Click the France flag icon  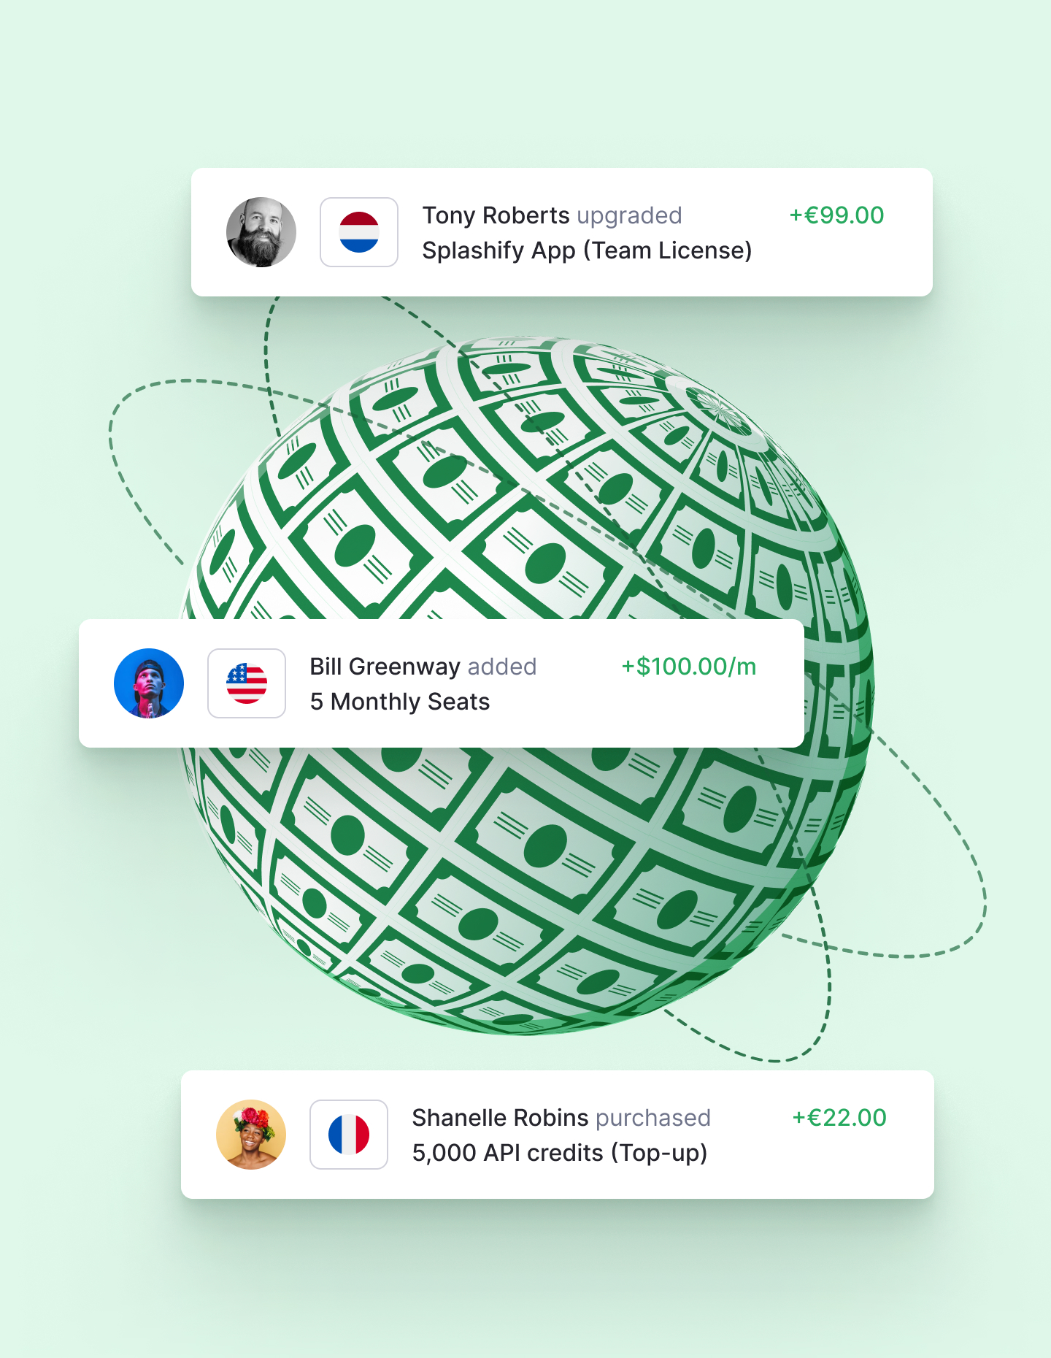(349, 1135)
